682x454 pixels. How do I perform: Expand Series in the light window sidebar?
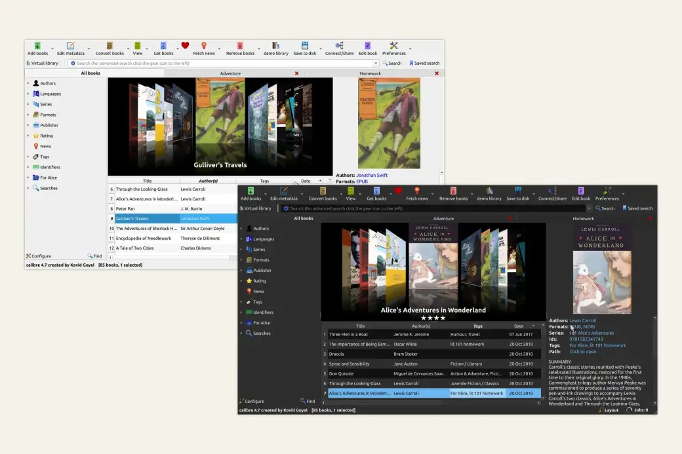pos(28,104)
